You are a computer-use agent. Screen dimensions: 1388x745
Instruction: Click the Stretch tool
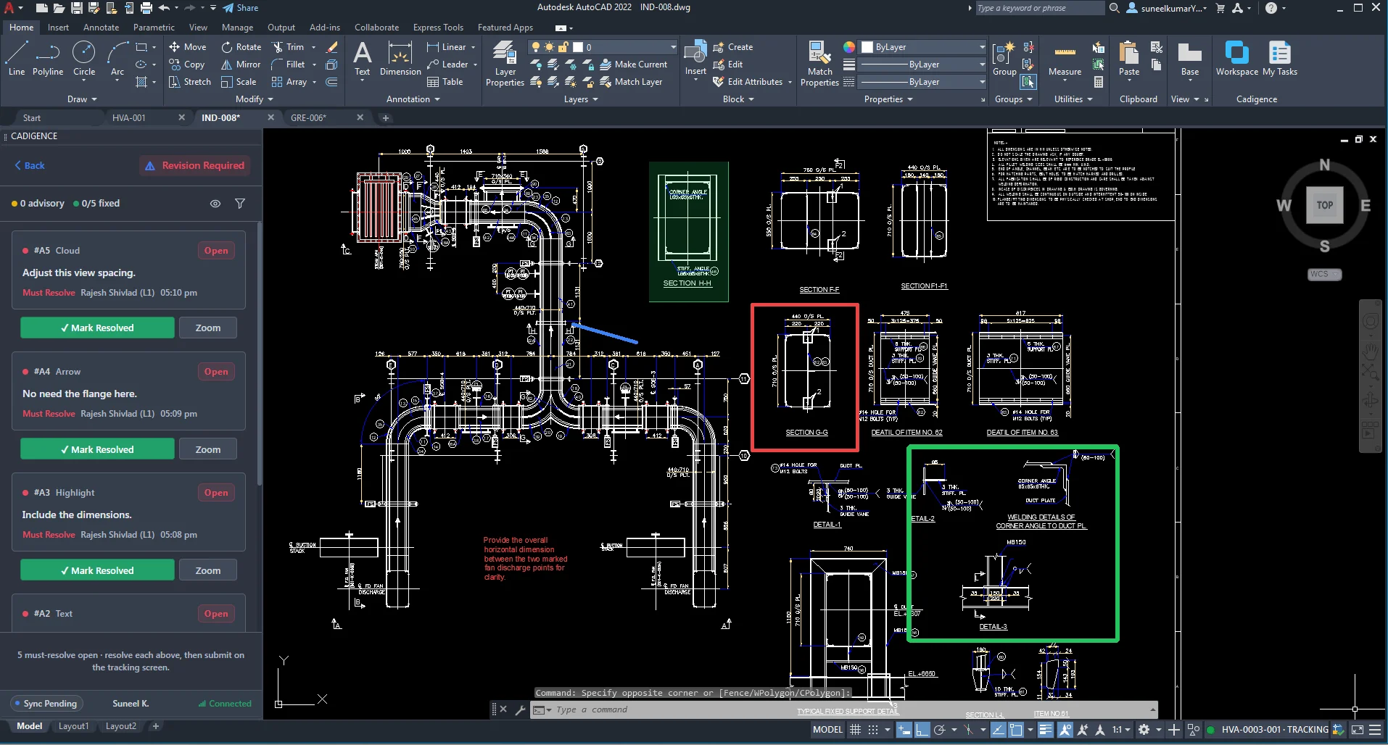click(190, 82)
